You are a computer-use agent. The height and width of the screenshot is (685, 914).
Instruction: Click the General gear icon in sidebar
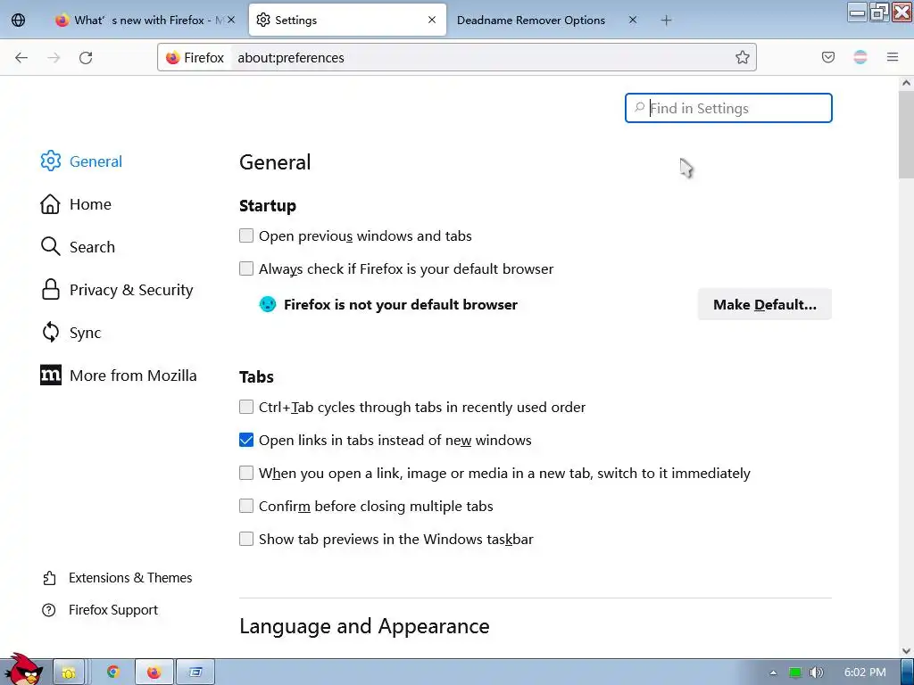50,161
